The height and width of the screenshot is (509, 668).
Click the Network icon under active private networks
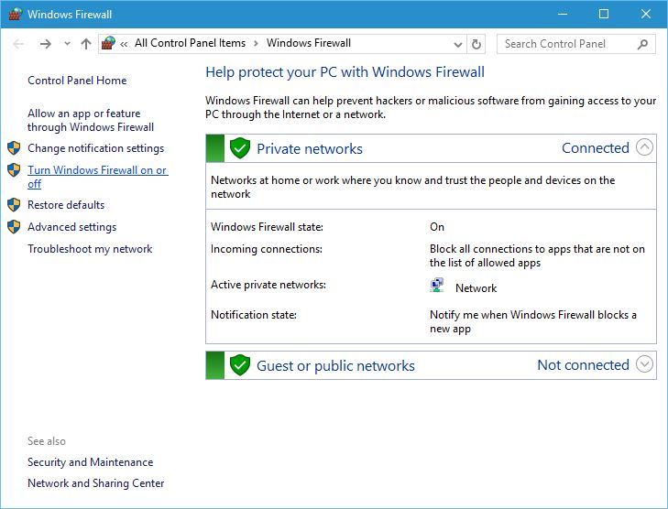(x=437, y=285)
